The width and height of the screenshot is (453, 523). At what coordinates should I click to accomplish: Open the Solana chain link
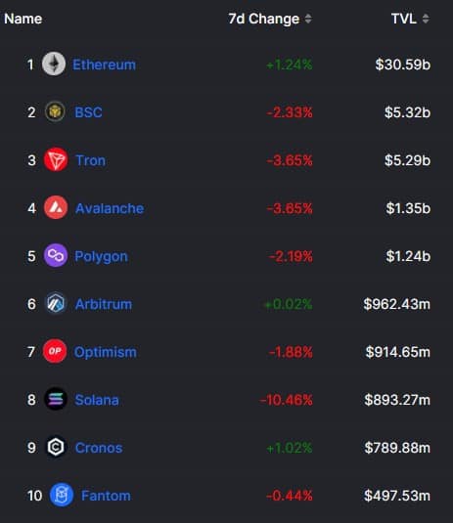(97, 400)
